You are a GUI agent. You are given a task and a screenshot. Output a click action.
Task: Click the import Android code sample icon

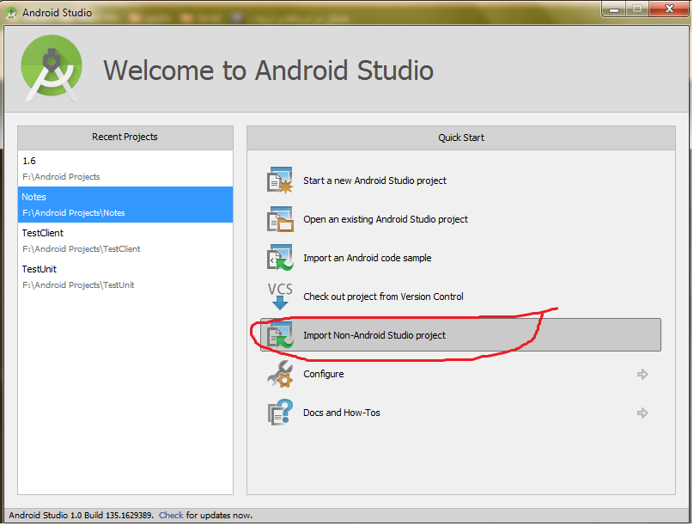click(280, 258)
